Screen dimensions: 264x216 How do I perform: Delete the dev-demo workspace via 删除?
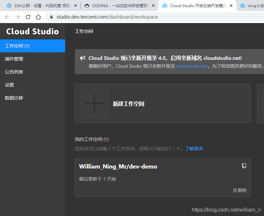coord(240,190)
